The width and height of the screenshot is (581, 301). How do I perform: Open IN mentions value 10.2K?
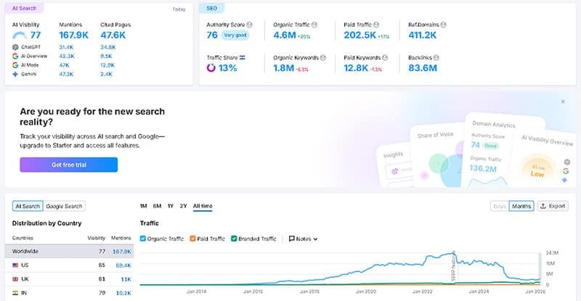123,293
